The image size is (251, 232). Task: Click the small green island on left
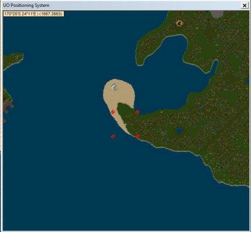point(13,61)
